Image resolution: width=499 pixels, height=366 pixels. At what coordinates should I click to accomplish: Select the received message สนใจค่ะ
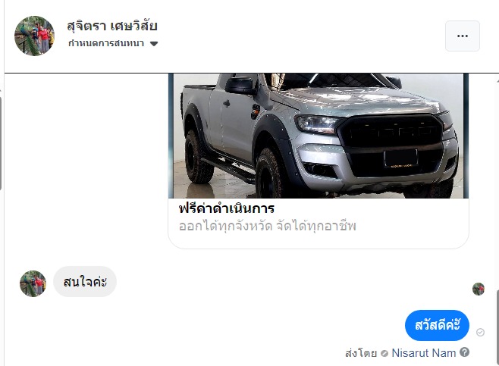tap(85, 282)
